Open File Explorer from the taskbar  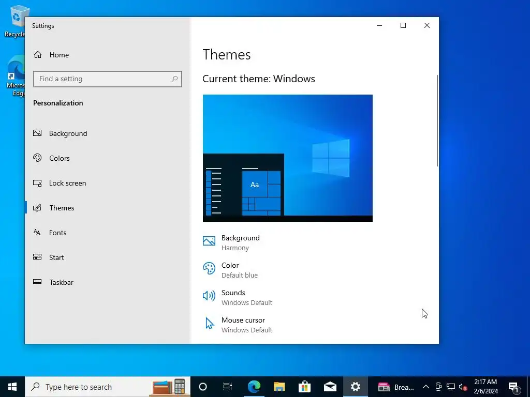coord(279,387)
